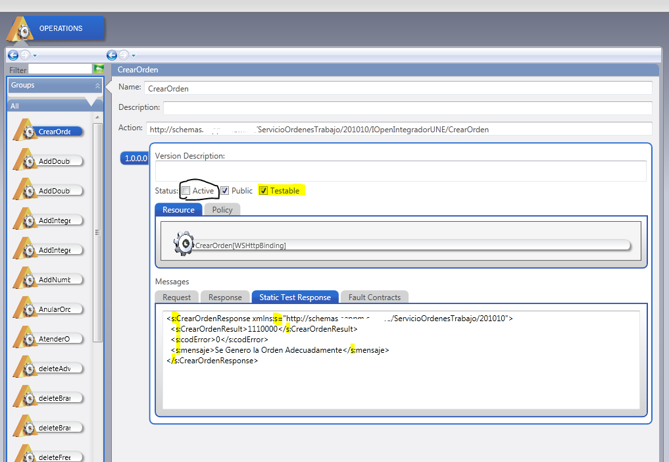Select the AnularOrc label in the operations list
Screen dimensions: 669x462
pos(55,309)
